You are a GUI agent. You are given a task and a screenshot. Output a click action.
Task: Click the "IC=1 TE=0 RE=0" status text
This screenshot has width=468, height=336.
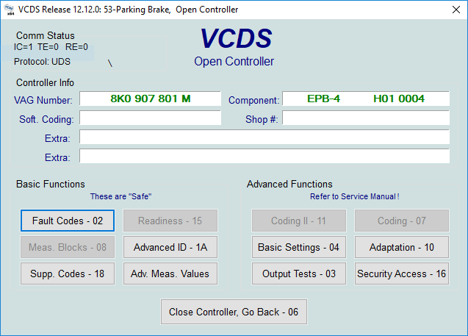click(51, 47)
